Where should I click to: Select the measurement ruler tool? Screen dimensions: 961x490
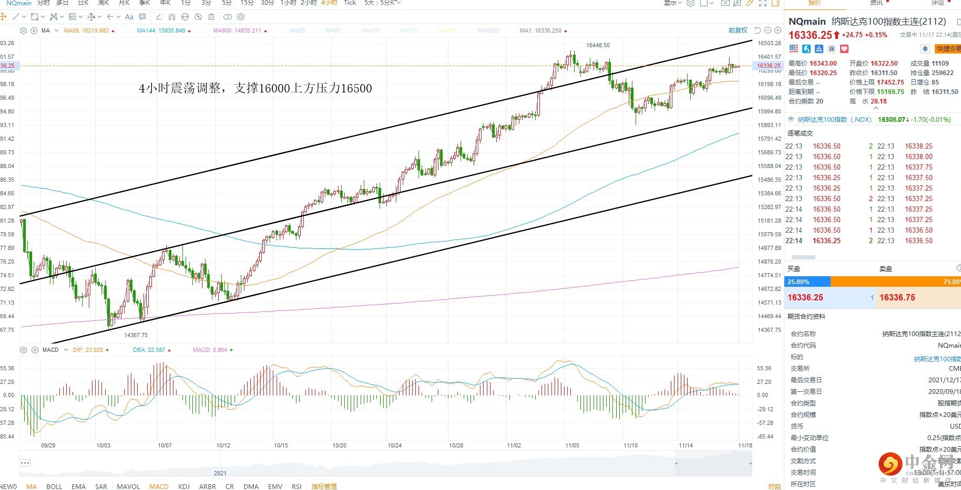[x=91, y=17]
